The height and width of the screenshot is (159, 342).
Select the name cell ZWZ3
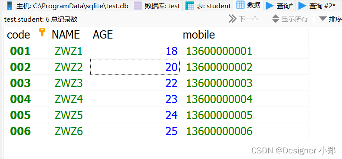[69, 83]
